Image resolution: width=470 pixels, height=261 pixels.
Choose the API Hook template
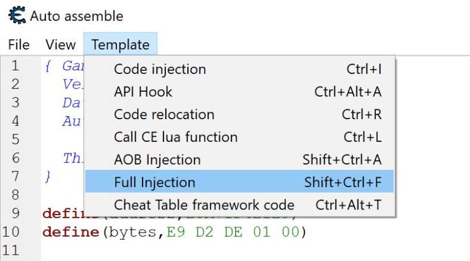point(143,92)
